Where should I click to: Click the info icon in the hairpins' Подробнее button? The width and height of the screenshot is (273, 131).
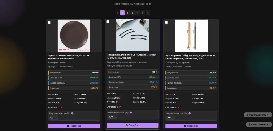tap(126, 125)
